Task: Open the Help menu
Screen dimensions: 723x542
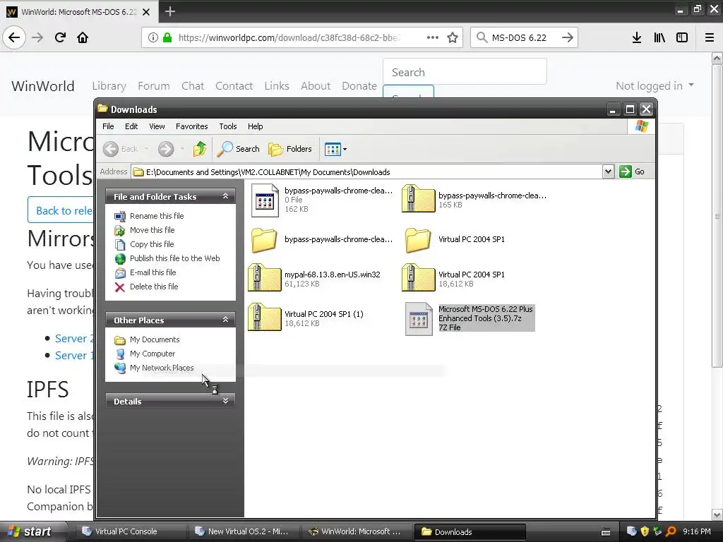Action: pyautogui.click(x=255, y=126)
